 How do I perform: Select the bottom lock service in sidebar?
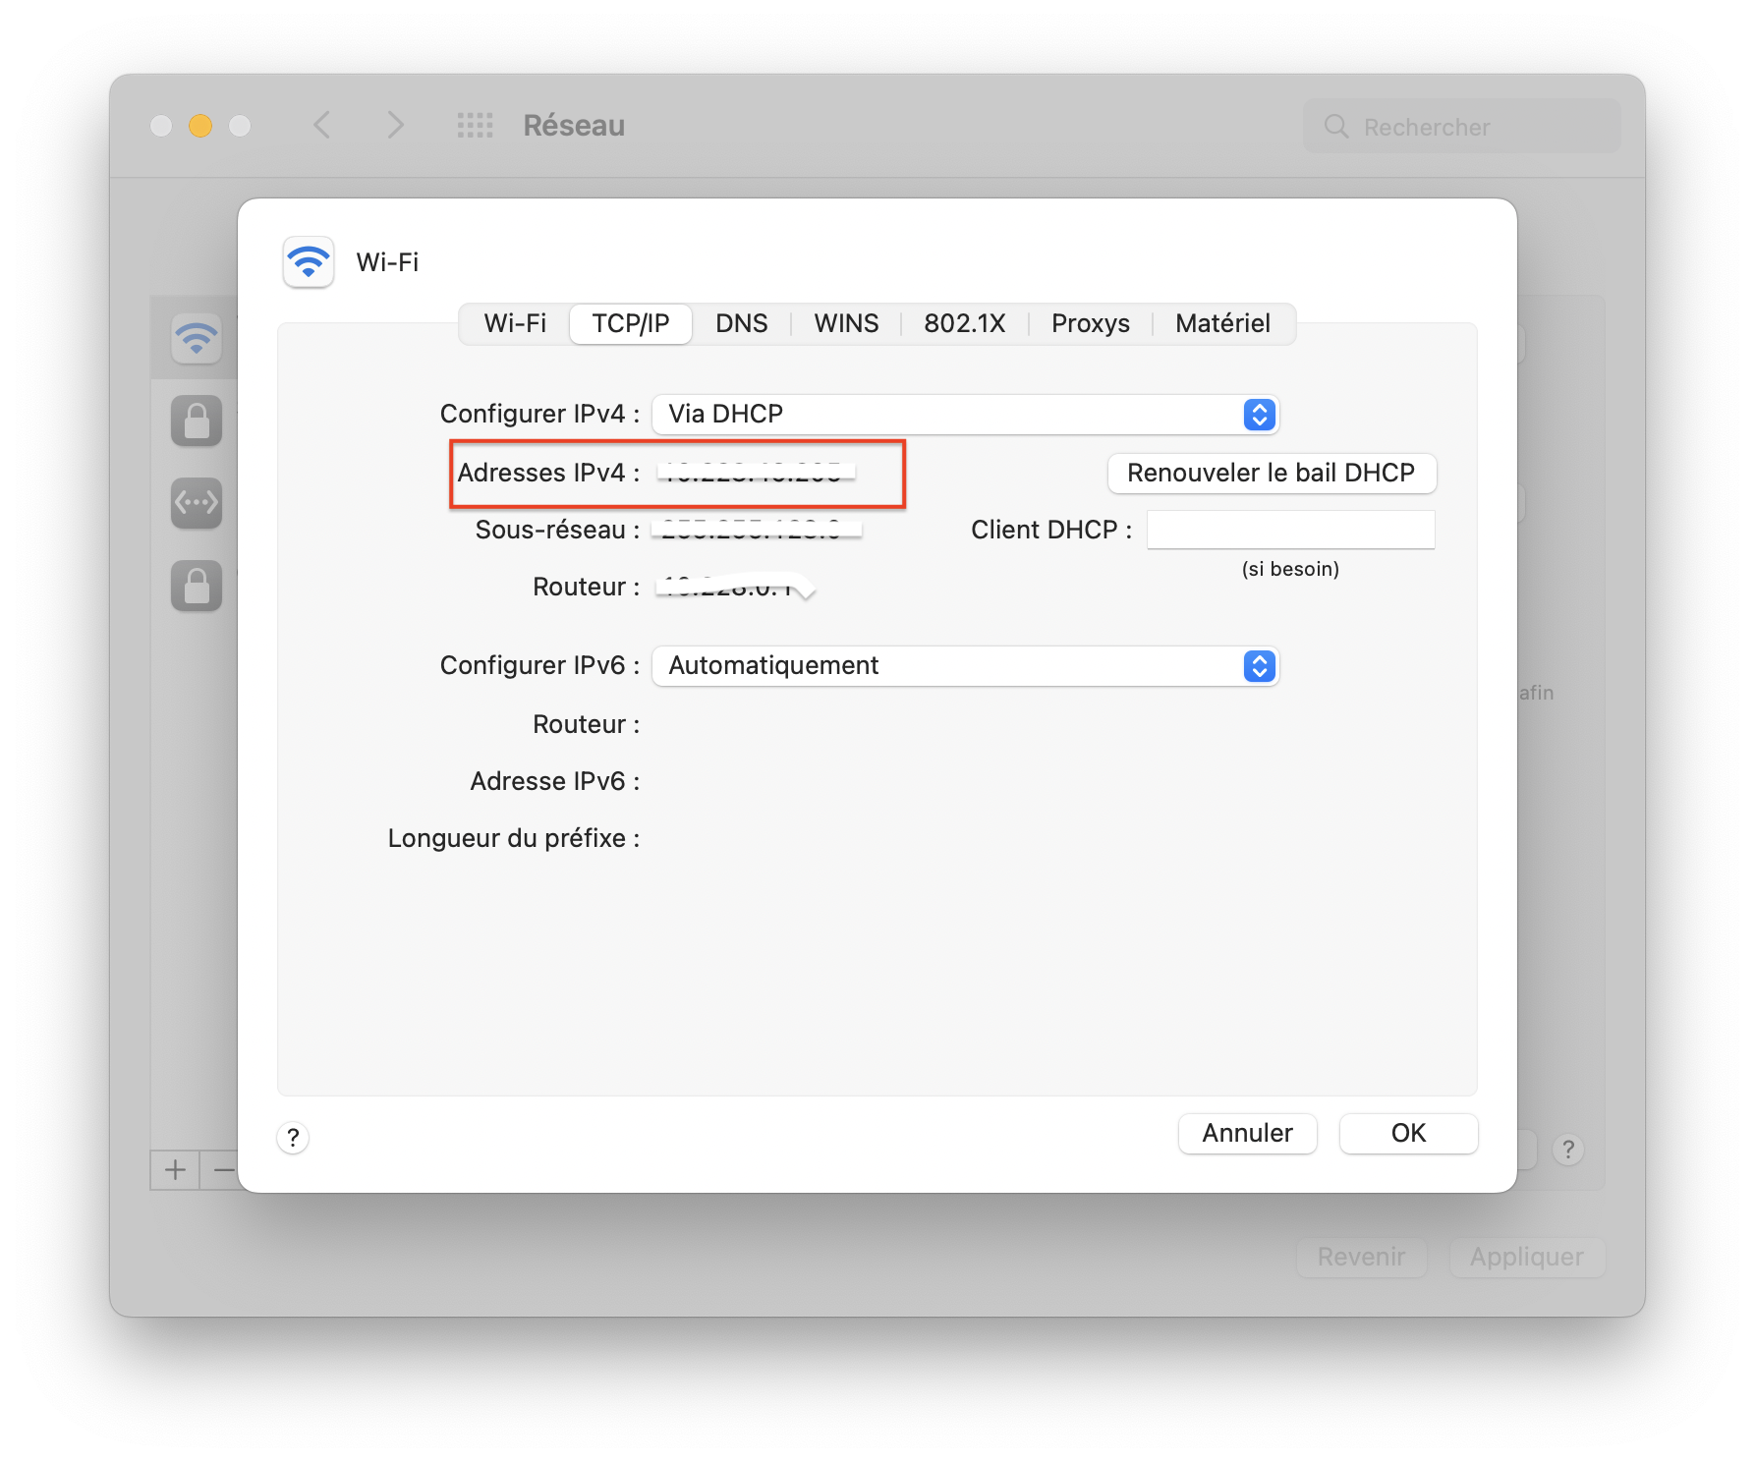[x=197, y=587]
